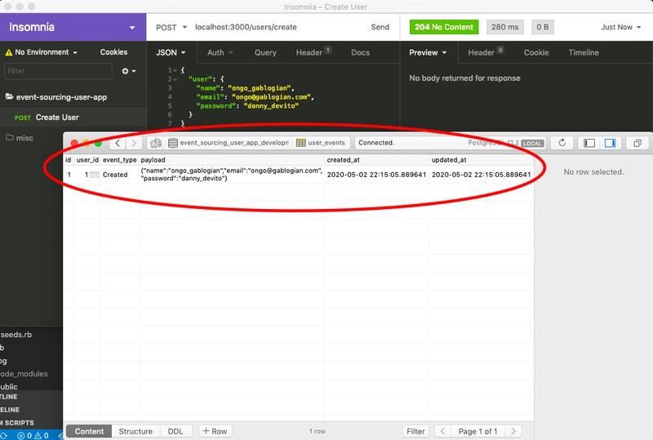Open the Just Now response history dropdown

[x=620, y=27]
